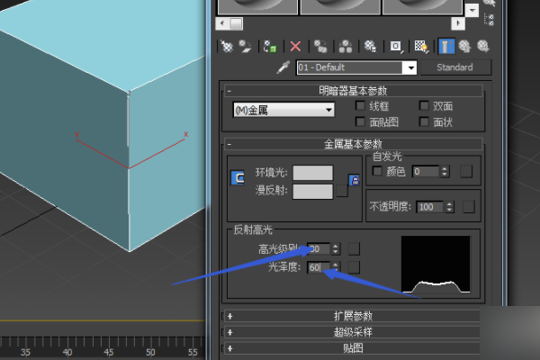Select the leftmost material sample slot
540x360 pixels.
tap(258, 7)
